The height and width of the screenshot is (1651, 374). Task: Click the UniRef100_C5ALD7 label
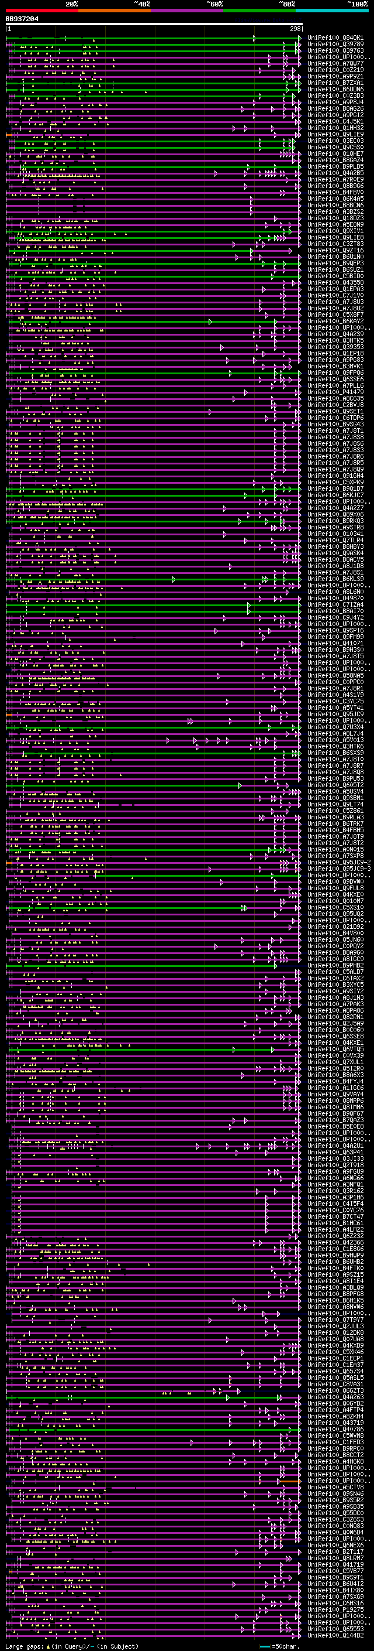click(335, 972)
